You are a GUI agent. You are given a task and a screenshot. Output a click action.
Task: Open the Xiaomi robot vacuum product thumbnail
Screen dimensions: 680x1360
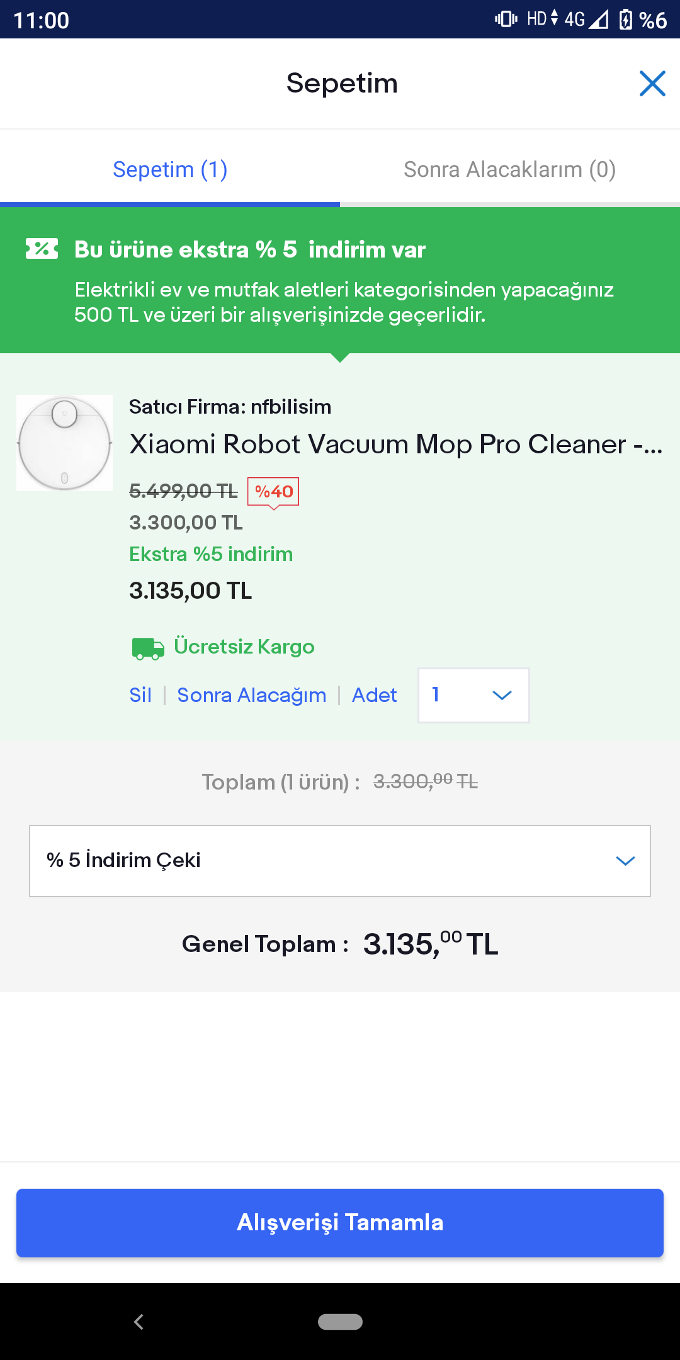click(x=64, y=443)
